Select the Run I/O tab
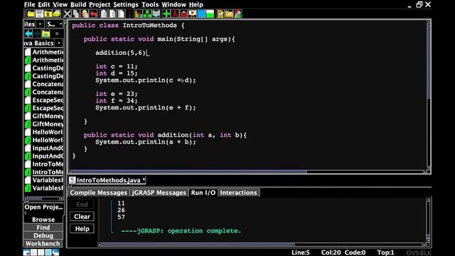455x256 pixels. tap(203, 193)
